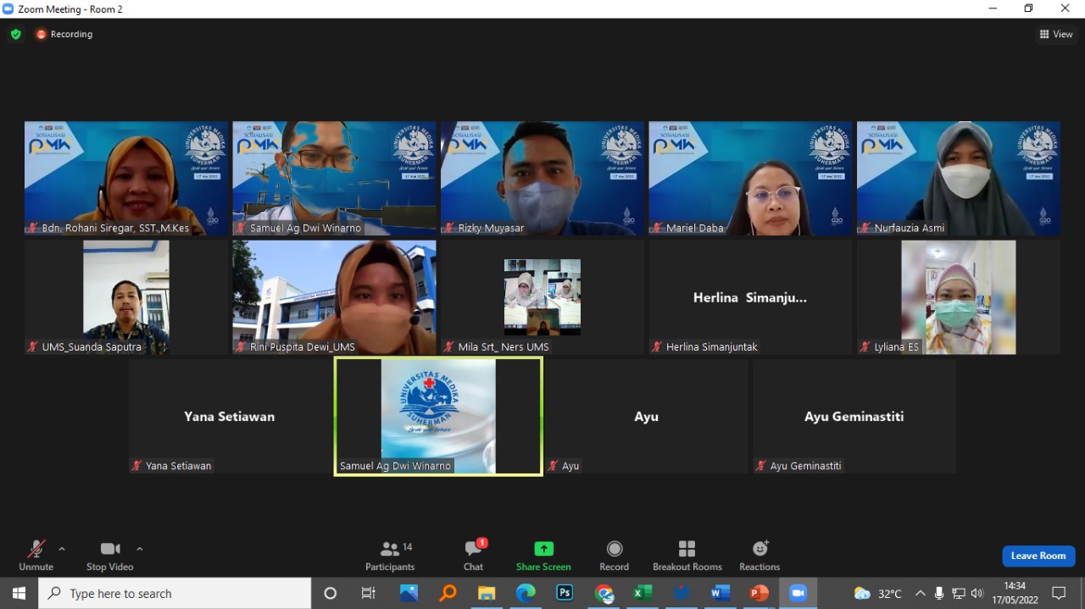The width and height of the screenshot is (1085, 609).
Task: Open the View layout menu
Action: pos(1056,35)
